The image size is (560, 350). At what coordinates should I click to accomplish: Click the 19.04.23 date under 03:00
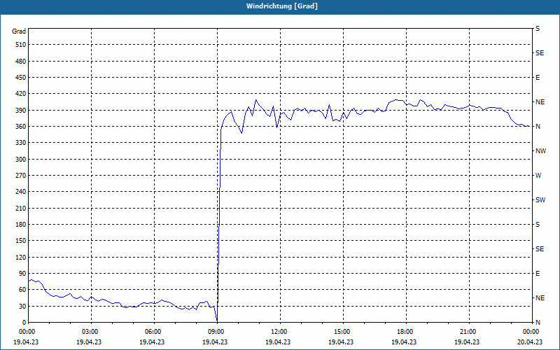[89, 342]
